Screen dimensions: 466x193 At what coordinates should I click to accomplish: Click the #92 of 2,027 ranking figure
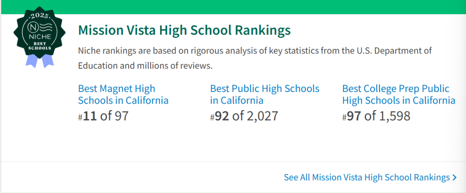tap(244, 116)
